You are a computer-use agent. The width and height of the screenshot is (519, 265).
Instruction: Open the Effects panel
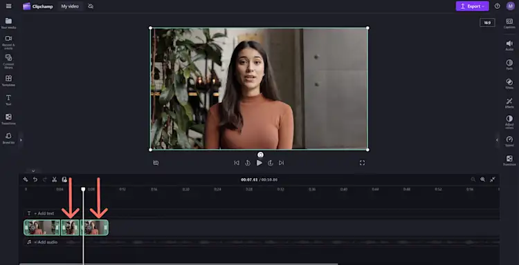click(x=509, y=103)
